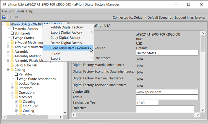The height and width of the screenshot is (124, 208).
Task: Click the aPriori USA root folder icon
Action: [x=8, y=24]
